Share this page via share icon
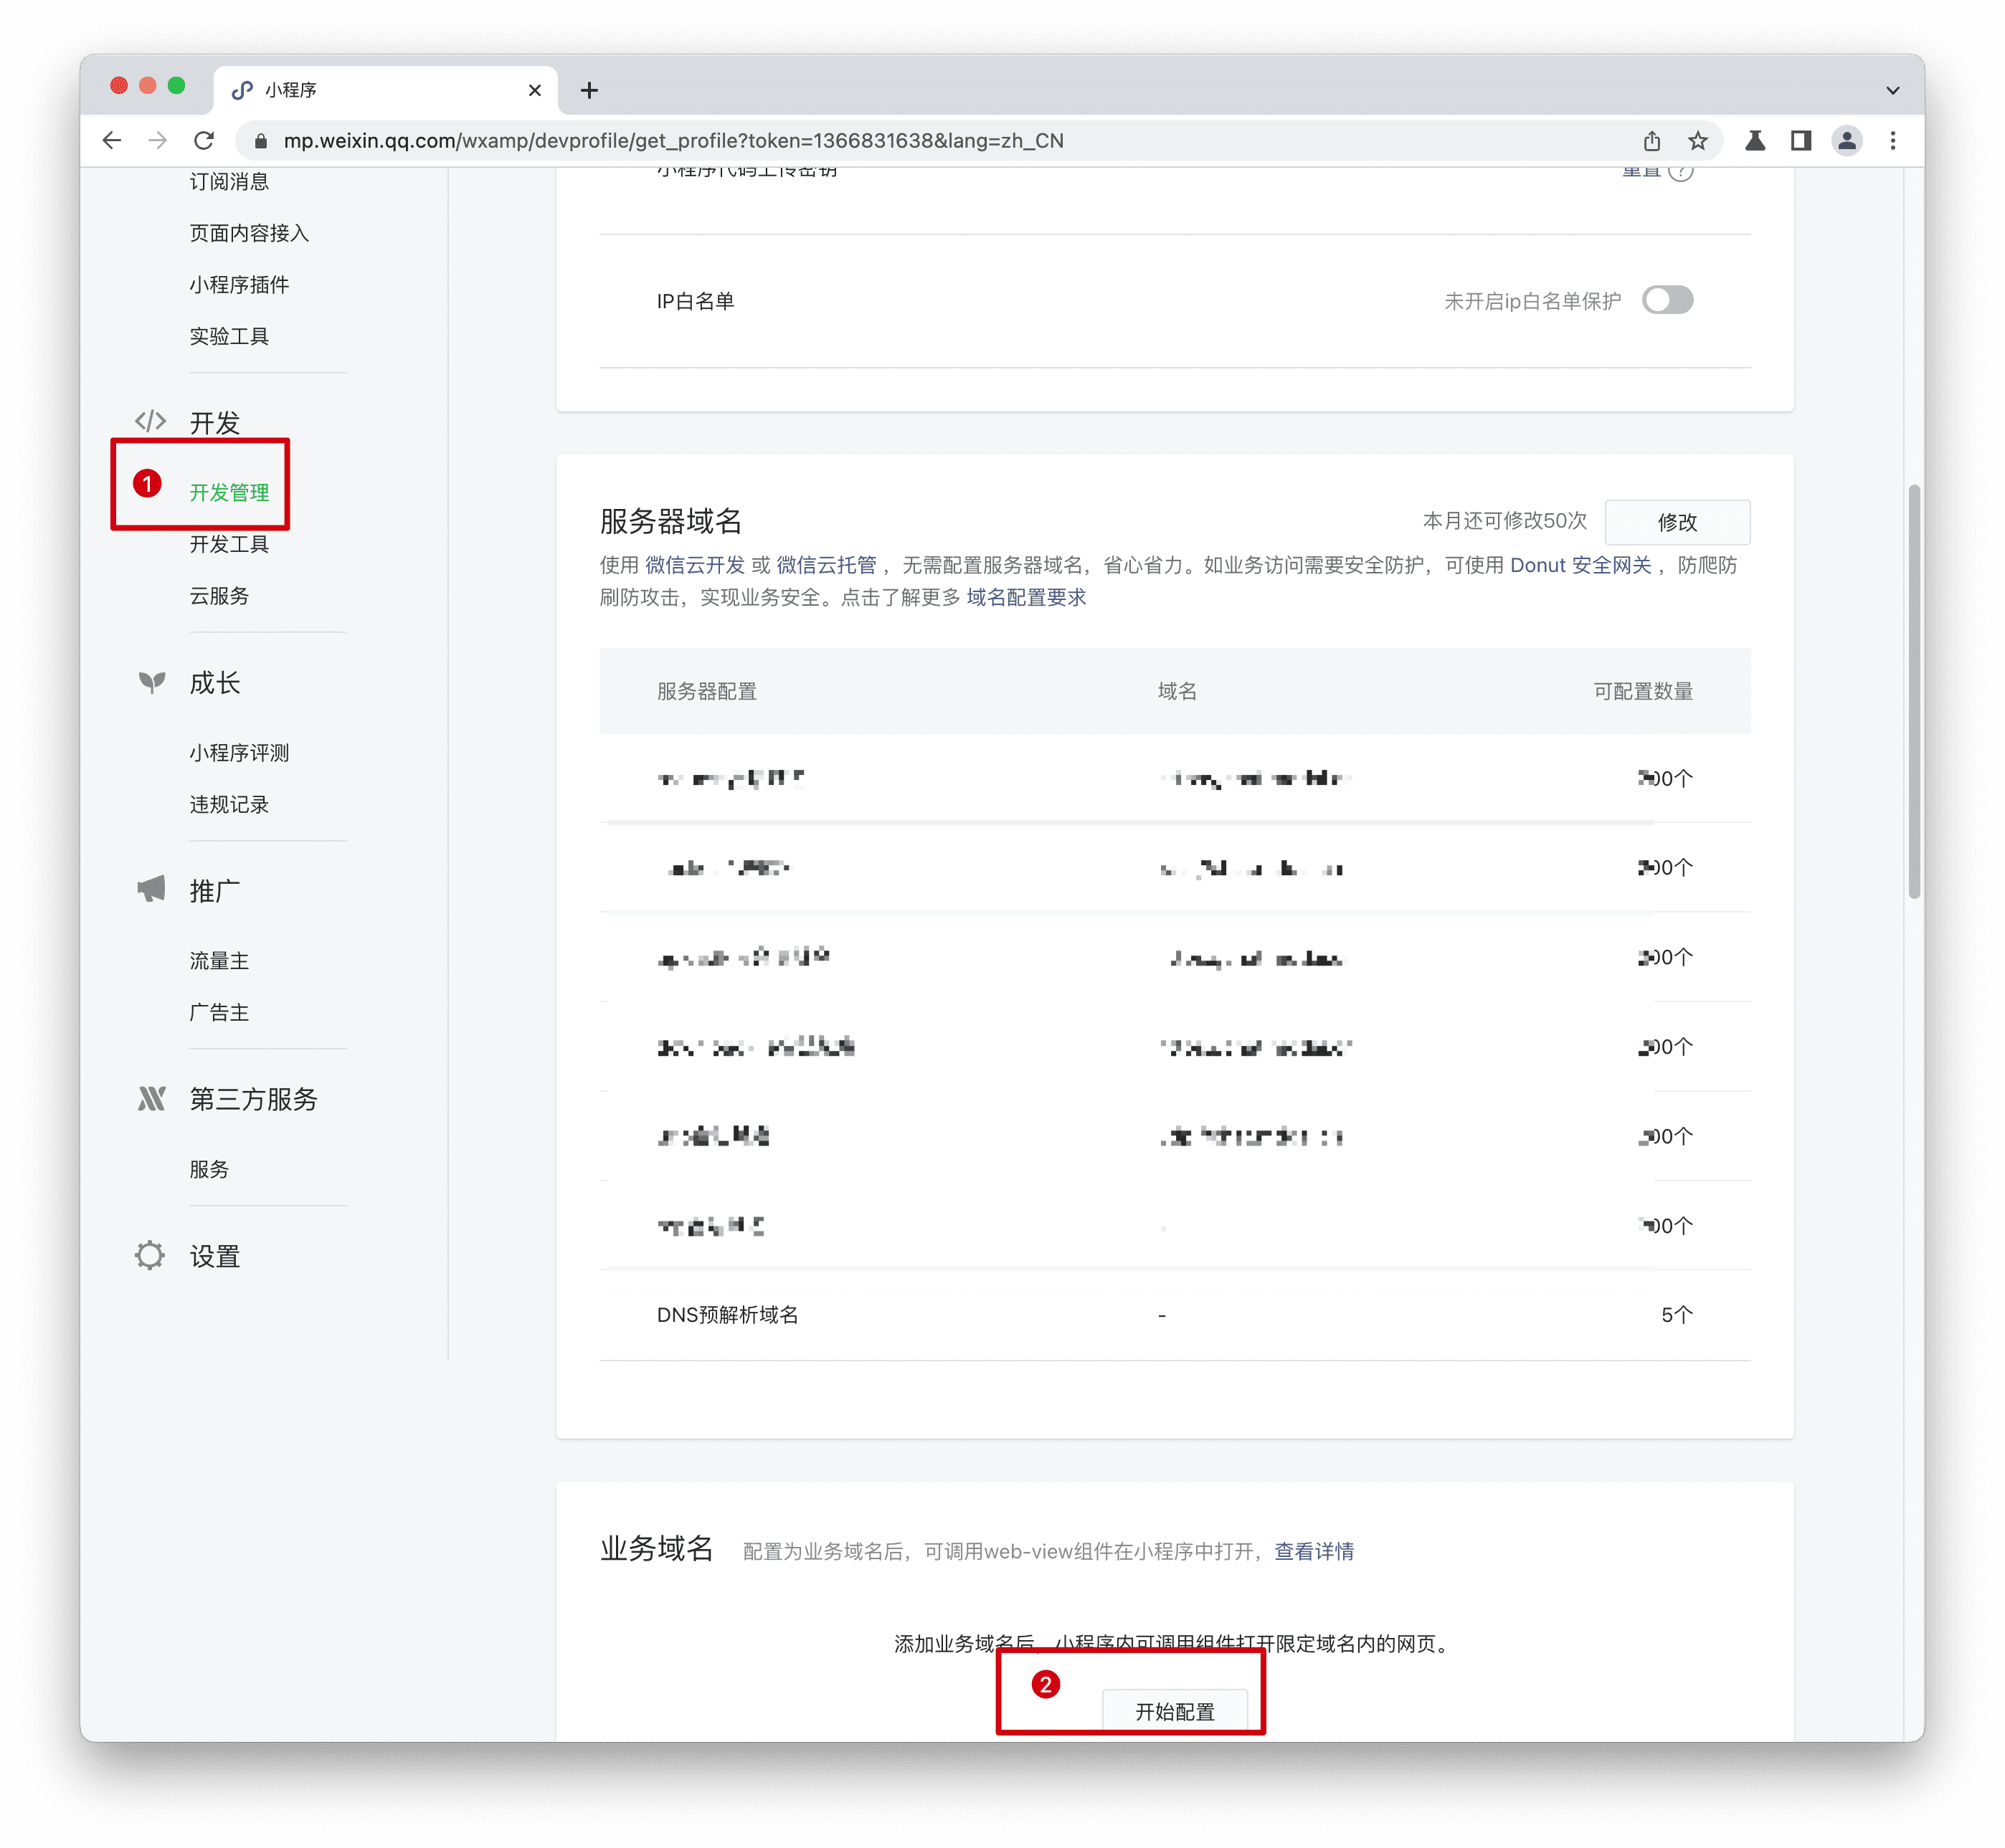Screen dimensions: 2005x1848 click(1651, 141)
